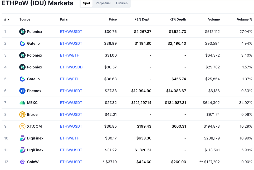The height and width of the screenshot is (170, 254).
Task: Open the DigiFinex ETHW/ETH pair link
Action: (70, 138)
